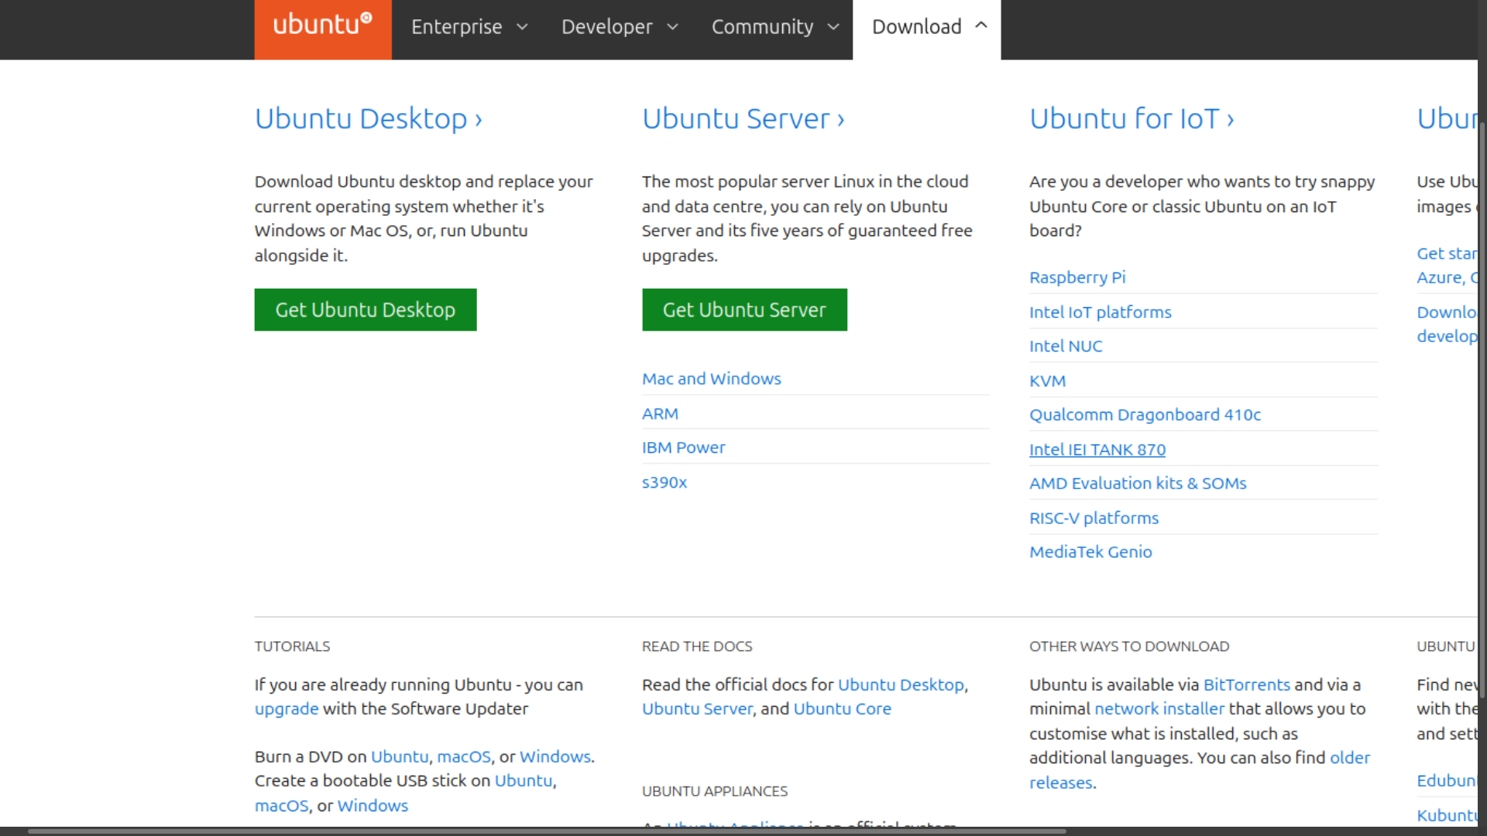
Task: Click the UBUNTU APPLIANCES heading
Action: 715,791
